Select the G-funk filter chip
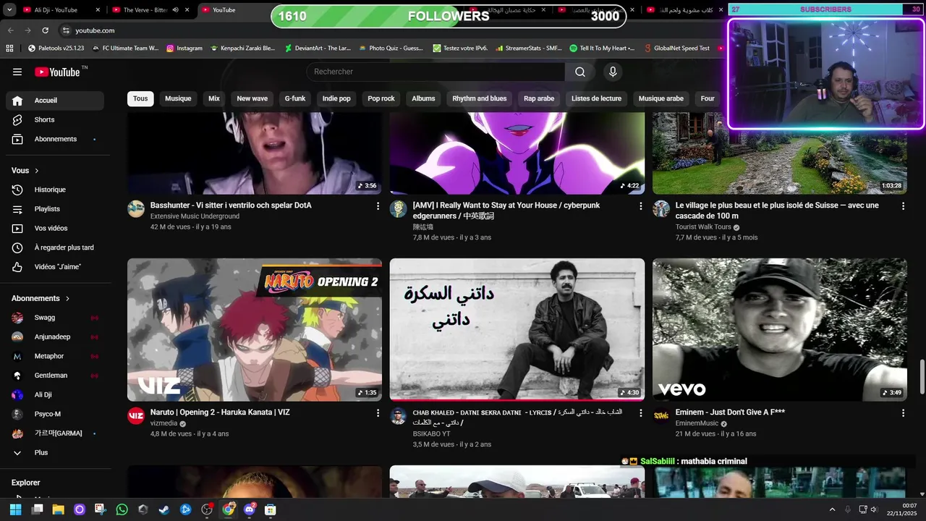The image size is (926, 521). 295,98
